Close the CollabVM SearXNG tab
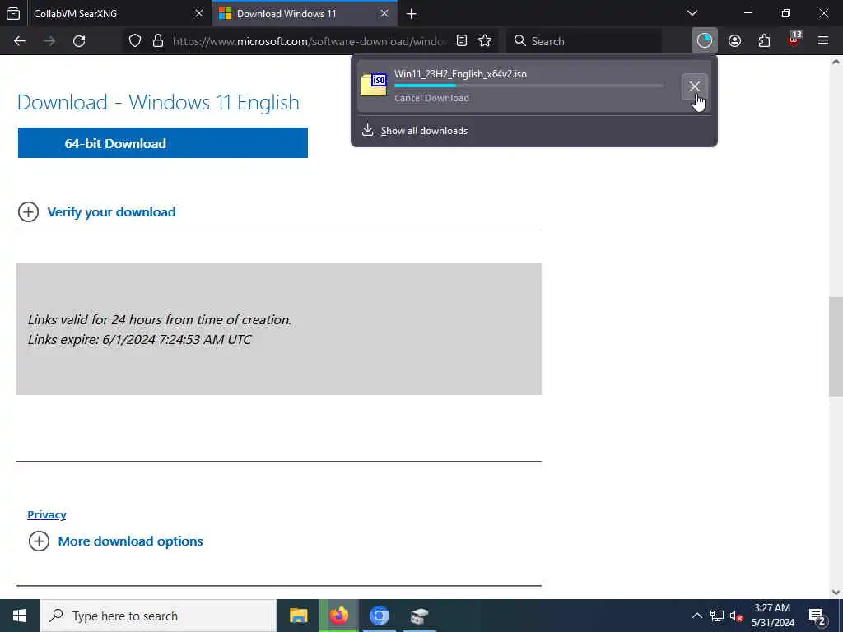Image resolution: width=843 pixels, height=632 pixels. (199, 13)
